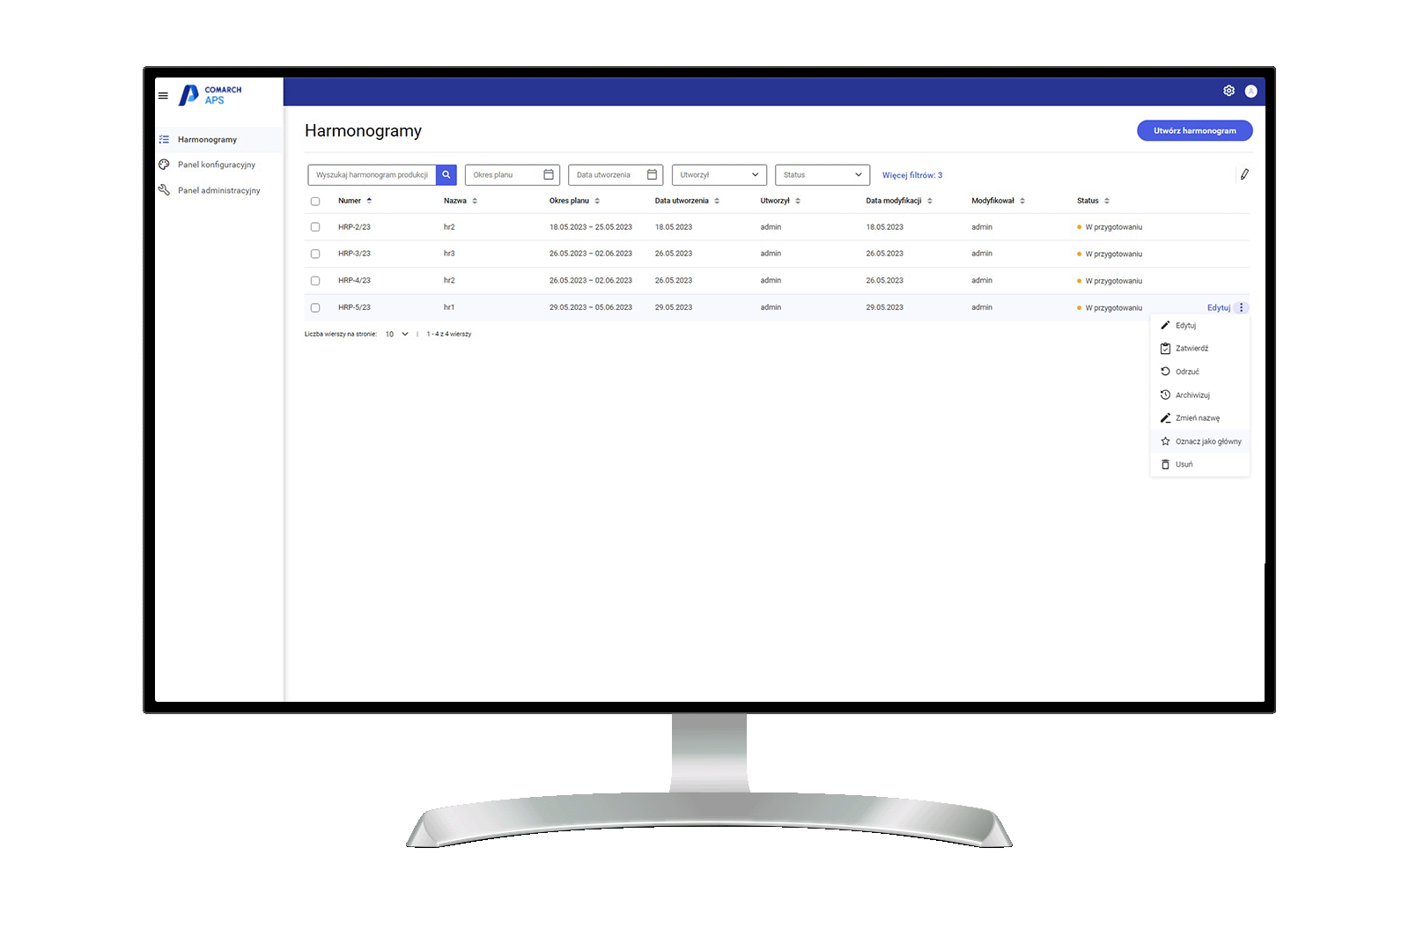
Task: Expand the Status filter dropdown
Action: pos(823,174)
